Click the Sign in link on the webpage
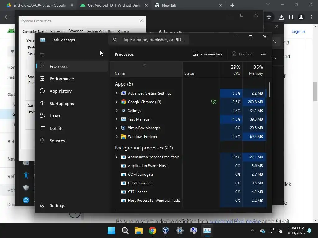 pos(298,31)
